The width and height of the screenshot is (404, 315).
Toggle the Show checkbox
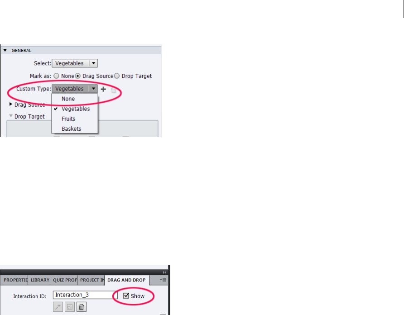[x=126, y=296]
